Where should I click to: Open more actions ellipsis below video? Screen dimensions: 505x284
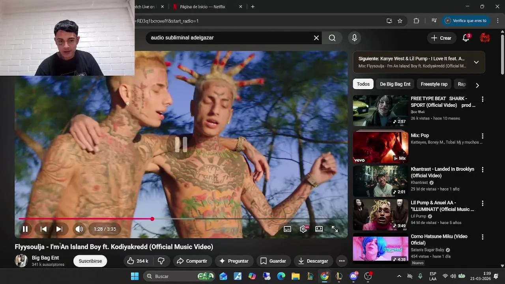pyautogui.click(x=342, y=261)
